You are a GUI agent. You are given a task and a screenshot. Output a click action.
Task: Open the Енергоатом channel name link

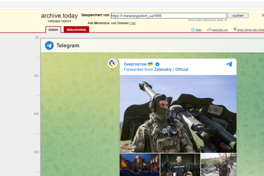pos(135,64)
